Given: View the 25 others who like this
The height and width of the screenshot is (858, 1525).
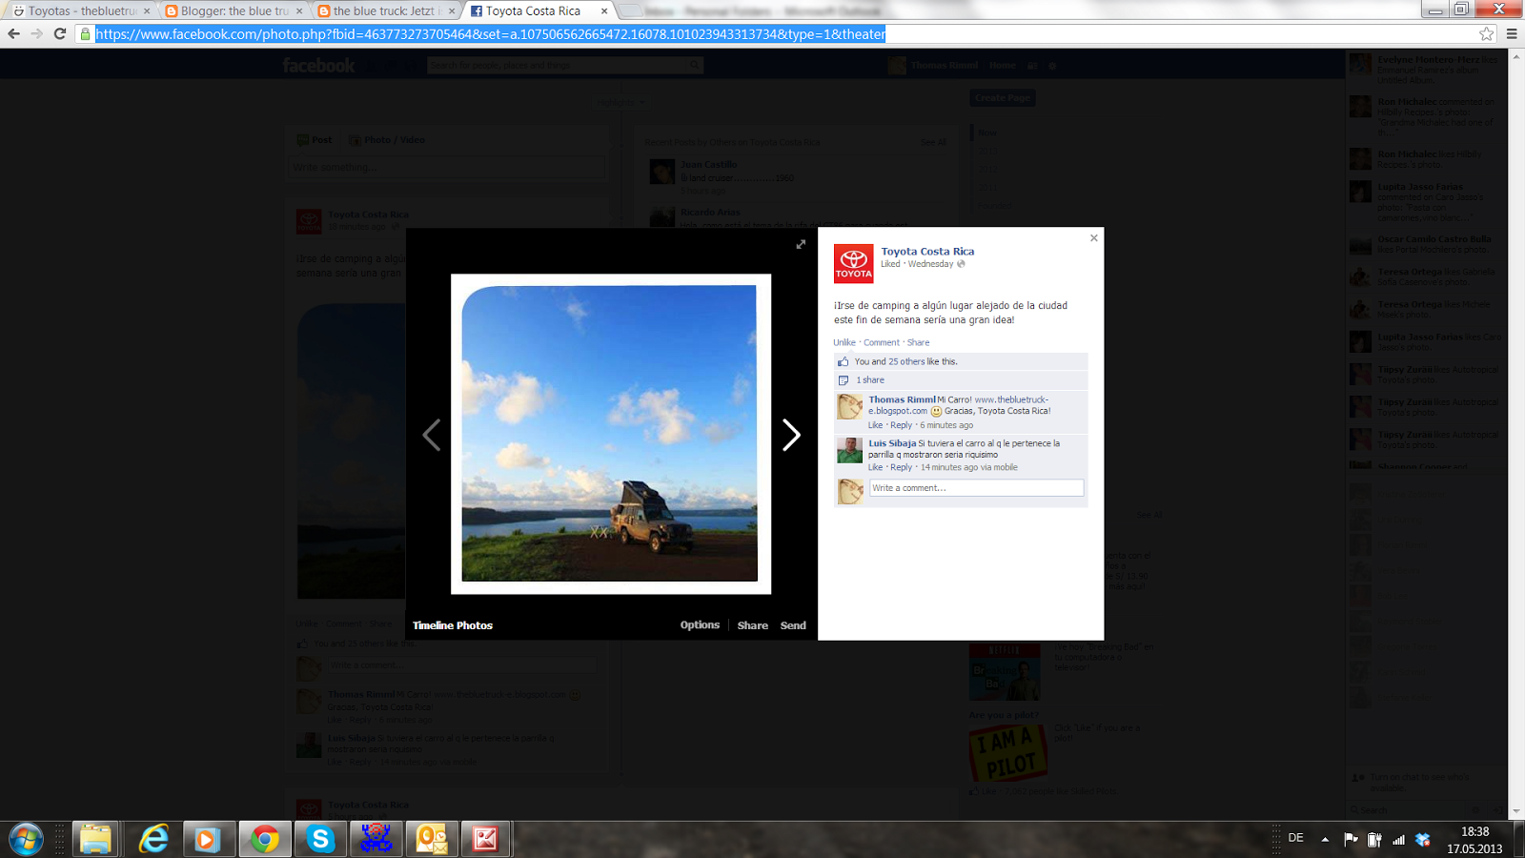Looking at the screenshot, I should click(906, 361).
